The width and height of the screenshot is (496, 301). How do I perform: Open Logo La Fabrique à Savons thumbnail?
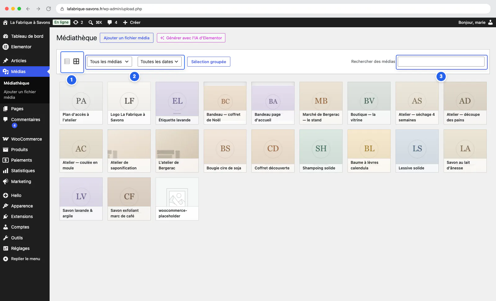point(129,103)
